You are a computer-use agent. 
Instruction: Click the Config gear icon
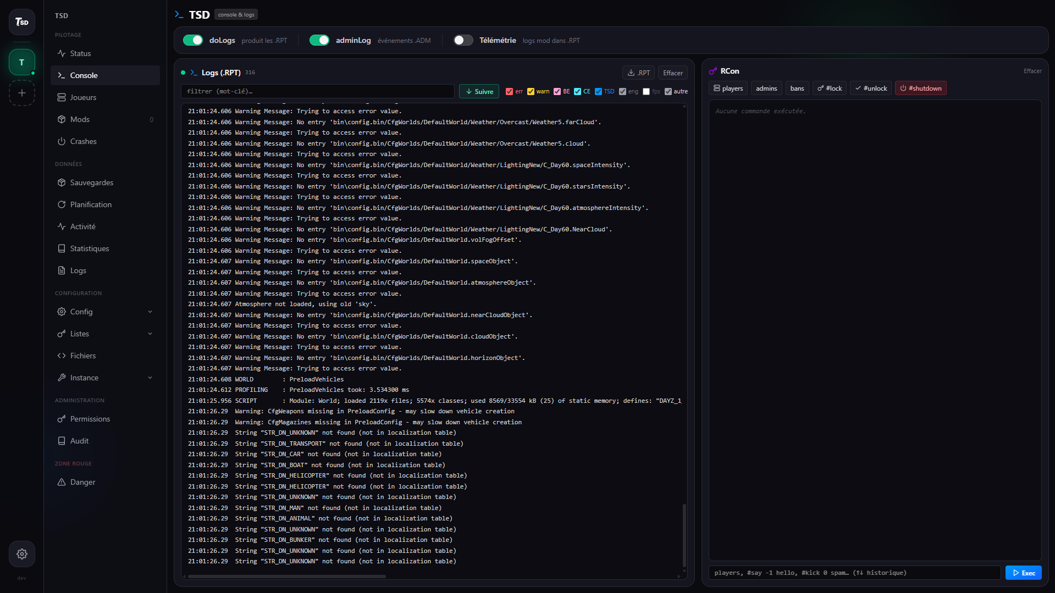(x=62, y=312)
